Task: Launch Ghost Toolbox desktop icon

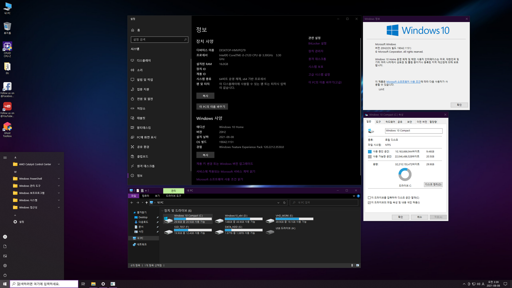Action: [x=7, y=130]
